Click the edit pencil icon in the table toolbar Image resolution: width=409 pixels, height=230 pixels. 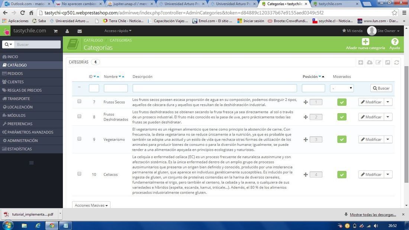click(x=379, y=63)
